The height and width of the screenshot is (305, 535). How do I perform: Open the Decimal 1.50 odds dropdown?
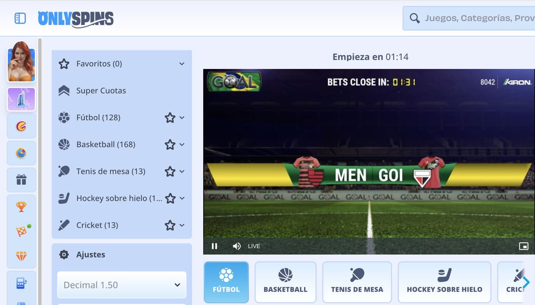coord(122,285)
